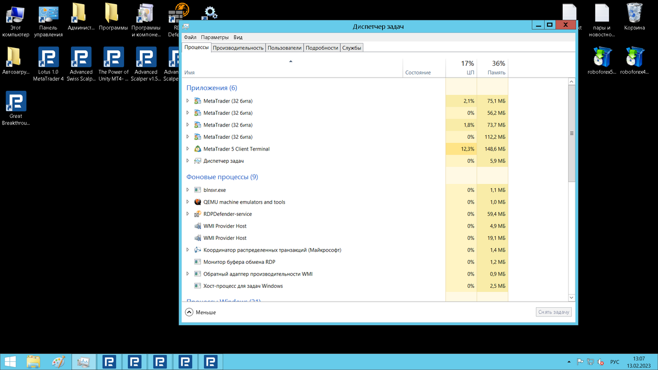This screenshot has height=370, width=658.
Task: Click the Task Manager taskbar button
Action: click(84, 362)
